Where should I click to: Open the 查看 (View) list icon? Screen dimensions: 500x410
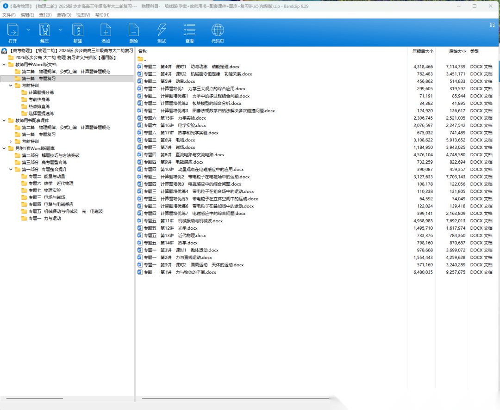click(190, 31)
